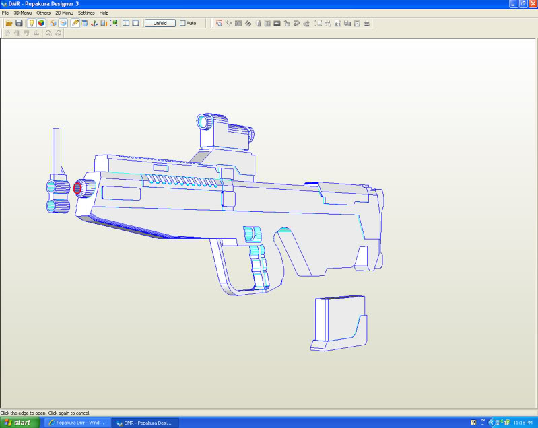Click the insert image tool icon
This screenshot has height=428, width=538.
277,24
